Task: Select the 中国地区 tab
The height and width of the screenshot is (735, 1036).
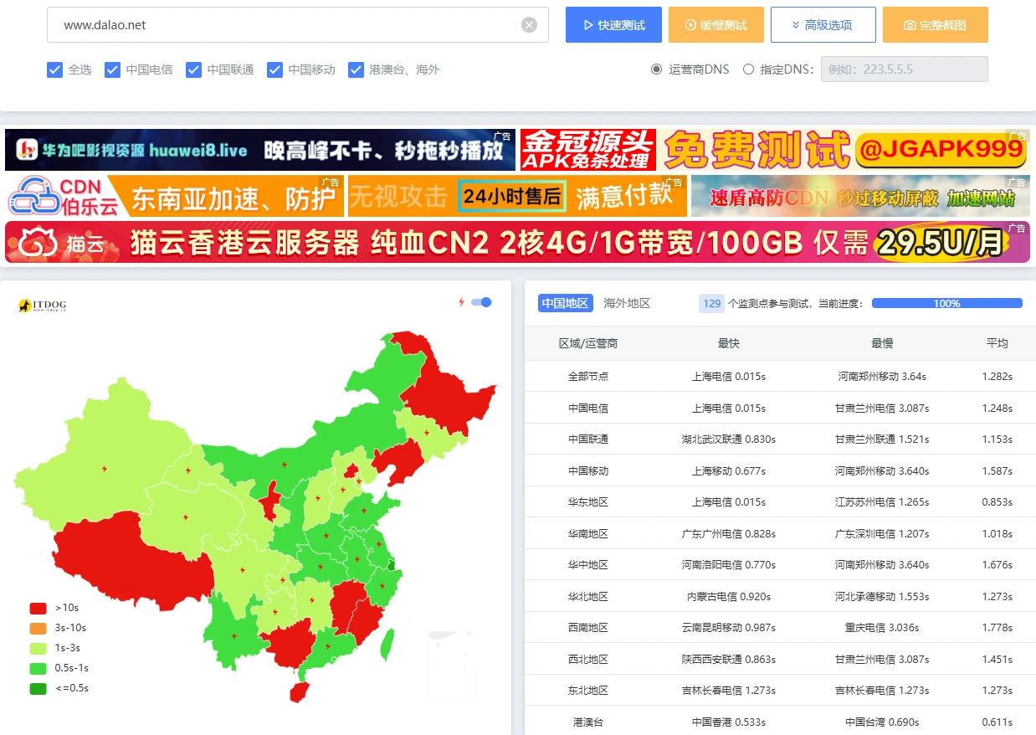Action: tap(565, 303)
